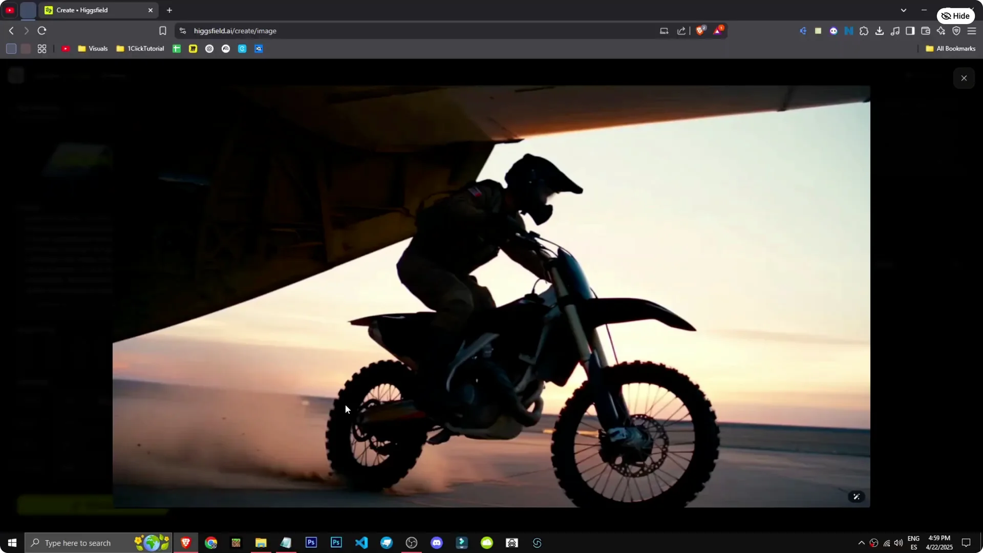
Task: Launch OBS Studio from the taskbar
Action: [x=412, y=542]
